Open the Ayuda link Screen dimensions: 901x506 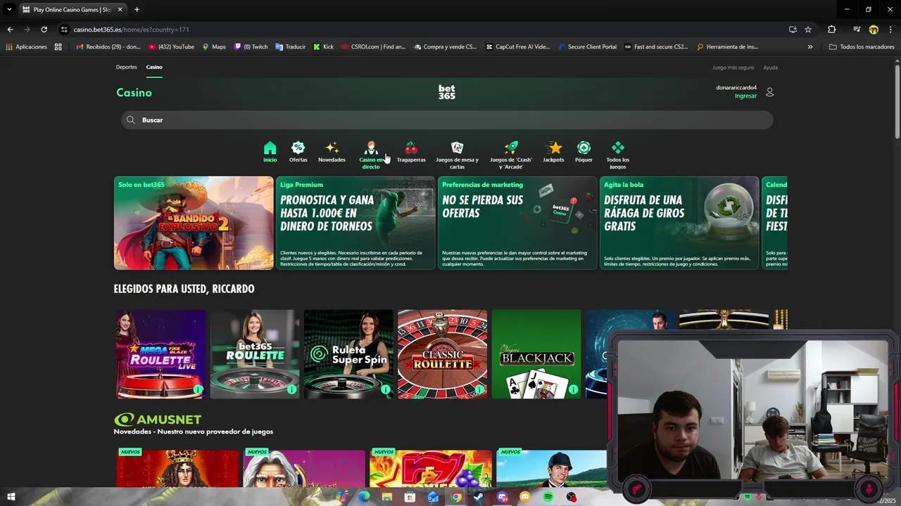pos(771,67)
